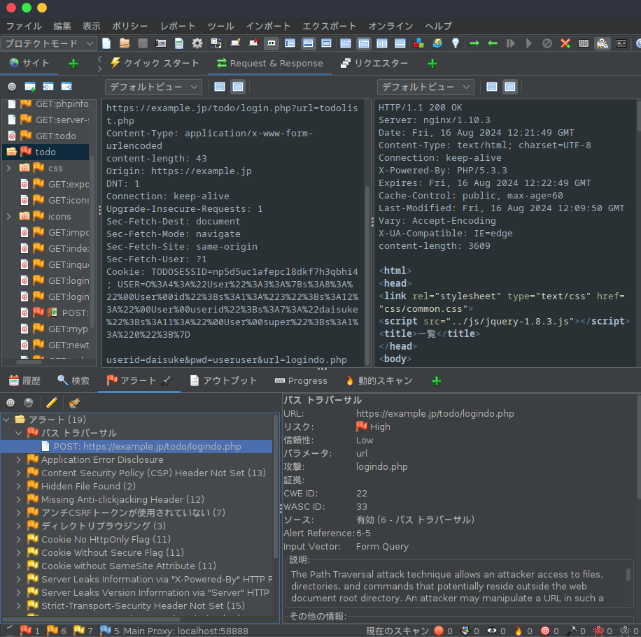Expand the icons folder in Sites tree

pos(8,216)
